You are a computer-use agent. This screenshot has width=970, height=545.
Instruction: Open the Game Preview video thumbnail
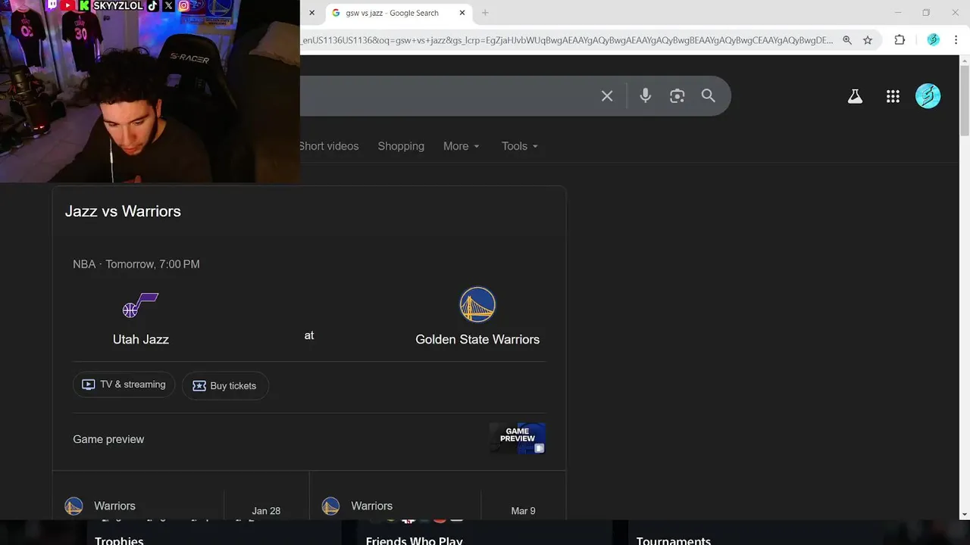(518, 438)
